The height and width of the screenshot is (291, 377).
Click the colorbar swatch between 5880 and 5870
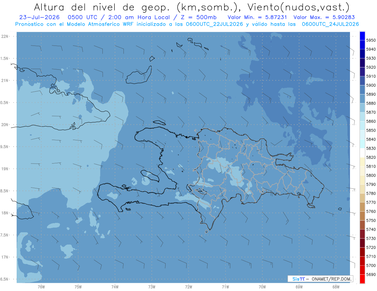(x=362, y=108)
